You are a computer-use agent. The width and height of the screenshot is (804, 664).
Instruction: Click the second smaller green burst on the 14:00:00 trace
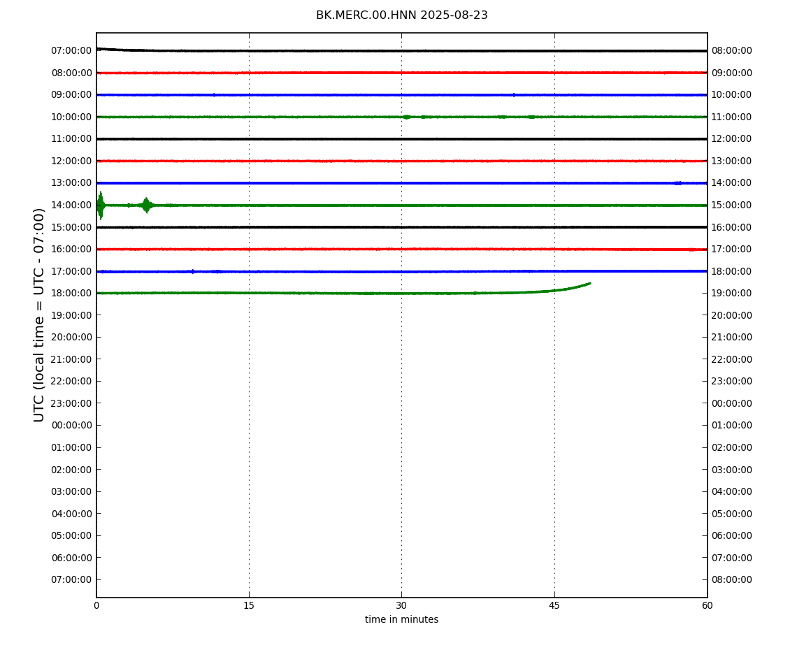point(147,205)
